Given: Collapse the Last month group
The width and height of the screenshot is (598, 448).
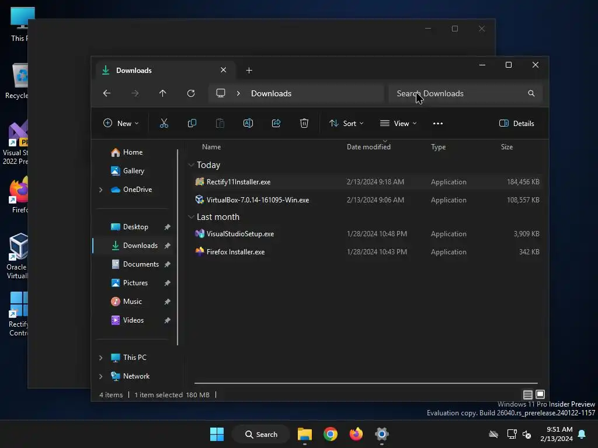Looking at the screenshot, I should [191, 217].
